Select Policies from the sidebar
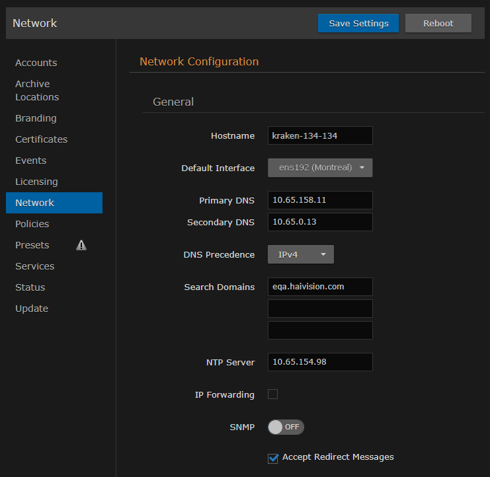Screen dimensions: 490x477 pyautogui.click(x=32, y=224)
